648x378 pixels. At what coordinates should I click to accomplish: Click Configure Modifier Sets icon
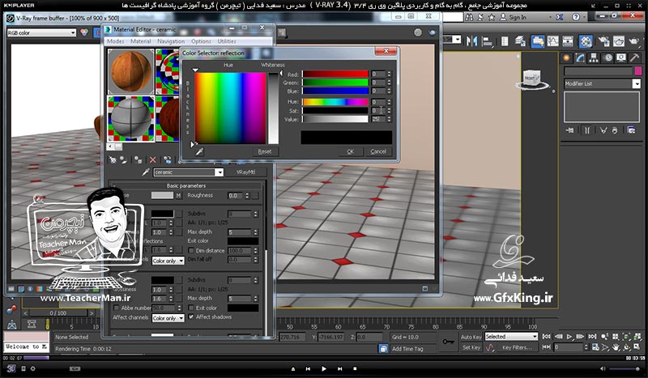pos(631,130)
